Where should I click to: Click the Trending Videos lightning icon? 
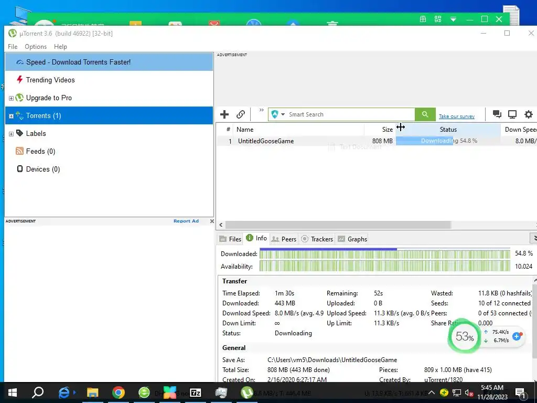coord(19,80)
